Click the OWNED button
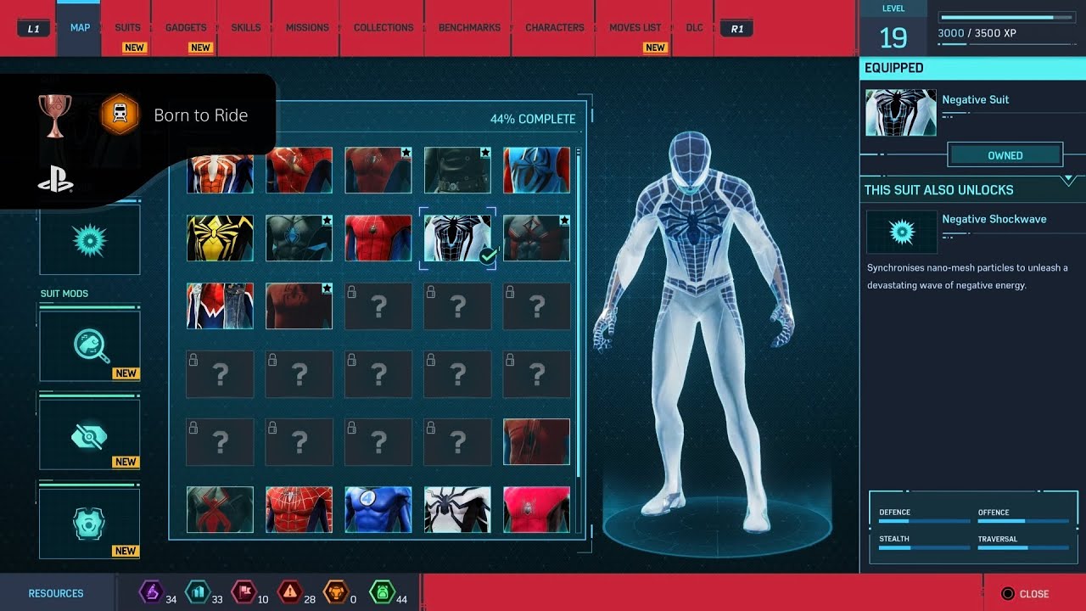This screenshot has height=611, width=1086. click(x=1005, y=155)
